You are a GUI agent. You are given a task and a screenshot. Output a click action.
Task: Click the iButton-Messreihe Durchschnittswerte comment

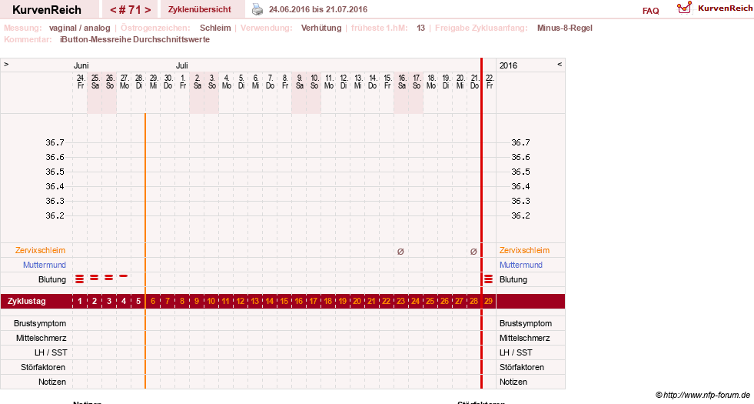pos(135,39)
